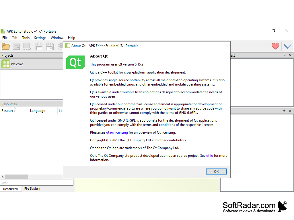Switch to the File System tab
This screenshot has height=220, width=294.
32,189
